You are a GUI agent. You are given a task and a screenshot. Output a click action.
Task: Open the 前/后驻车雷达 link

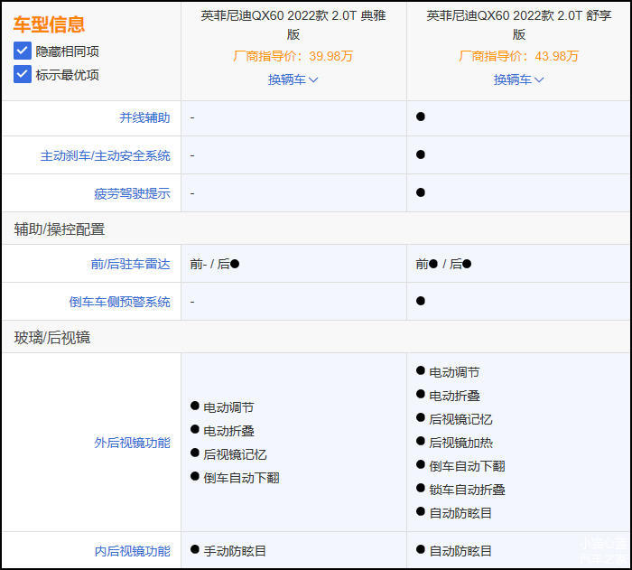[131, 264]
